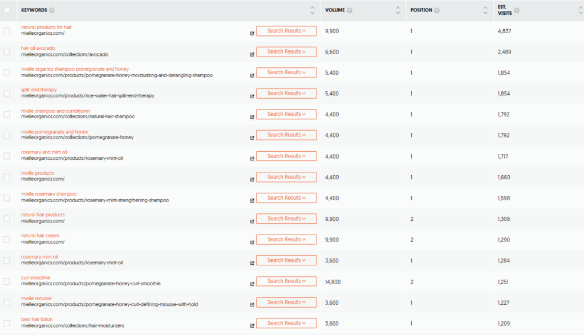This screenshot has height=335, width=584.
Task: Open external link icon for 'natural products for hair'
Action: [x=252, y=34]
